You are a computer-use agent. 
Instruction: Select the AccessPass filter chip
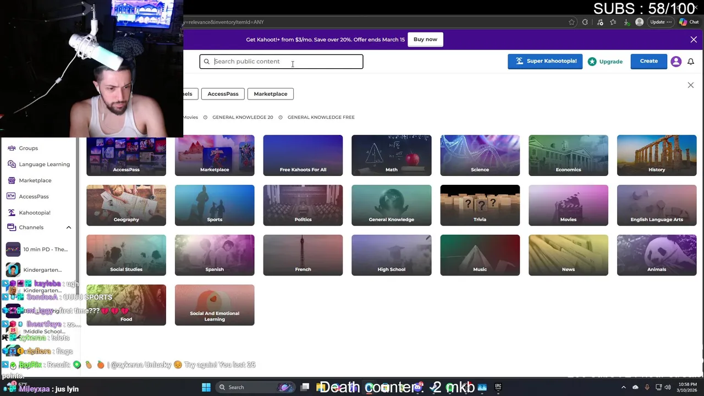click(x=223, y=94)
